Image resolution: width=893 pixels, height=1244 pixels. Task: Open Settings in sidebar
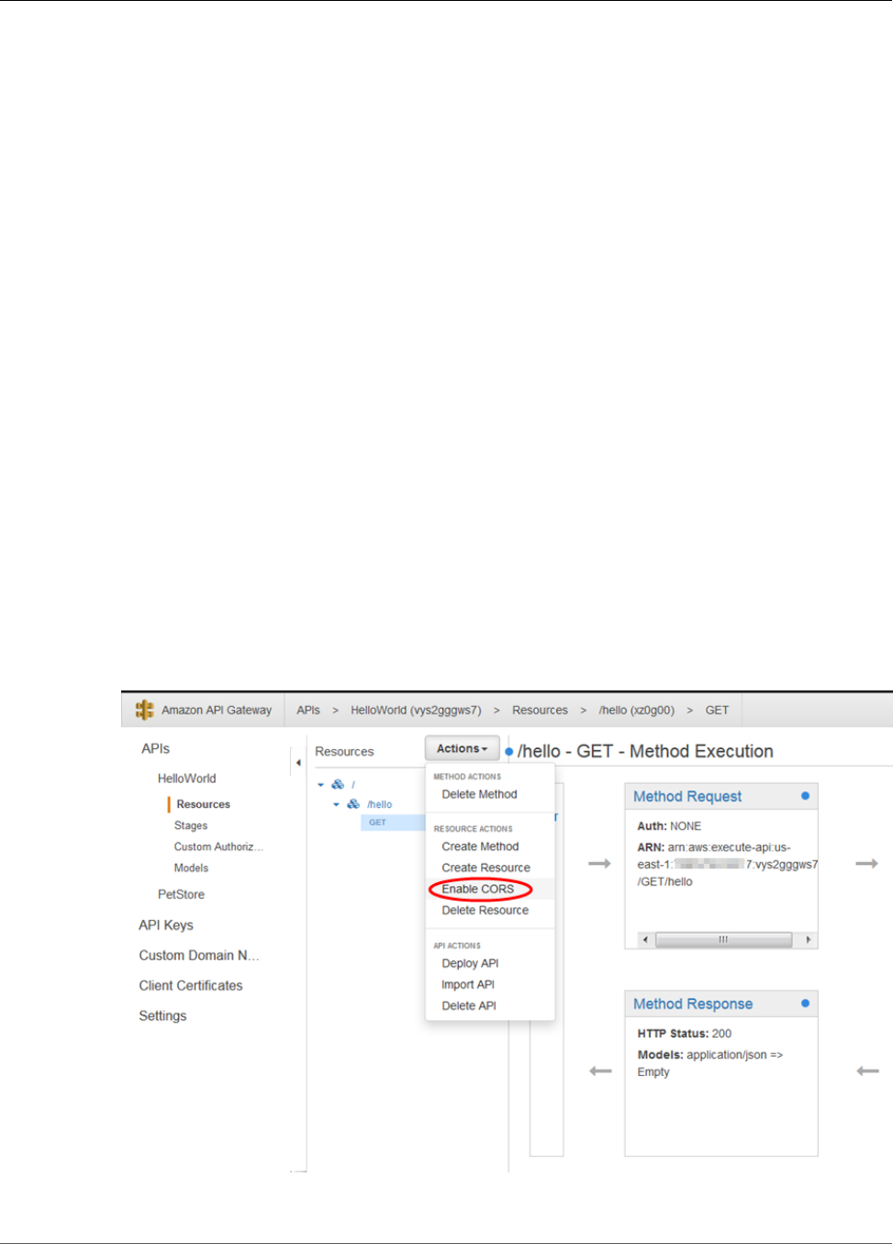(x=162, y=1016)
